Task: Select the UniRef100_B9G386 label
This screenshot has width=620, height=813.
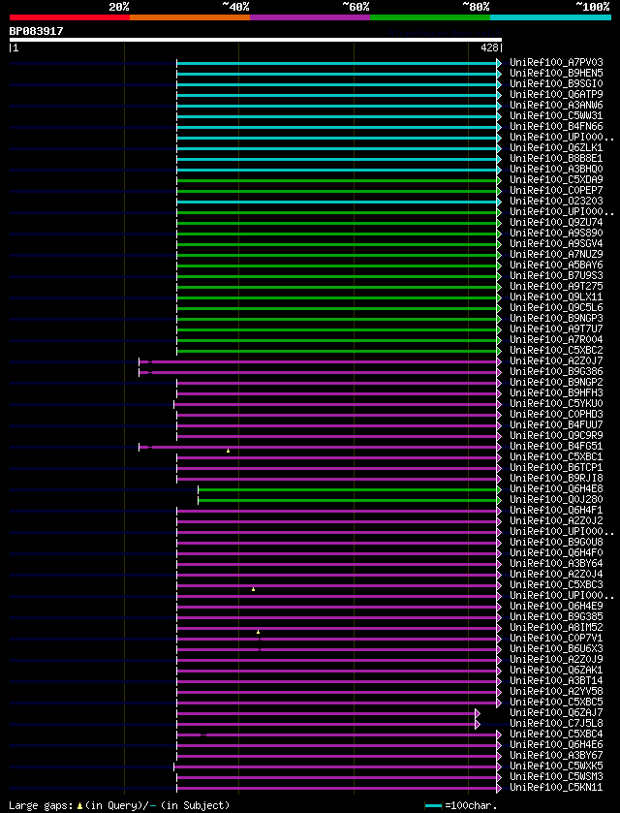Action: (556, 372)
